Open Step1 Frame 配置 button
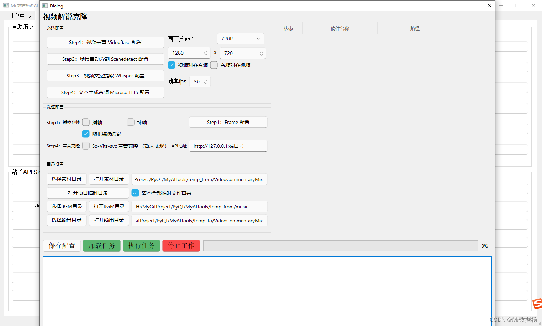 pos(228,122)
